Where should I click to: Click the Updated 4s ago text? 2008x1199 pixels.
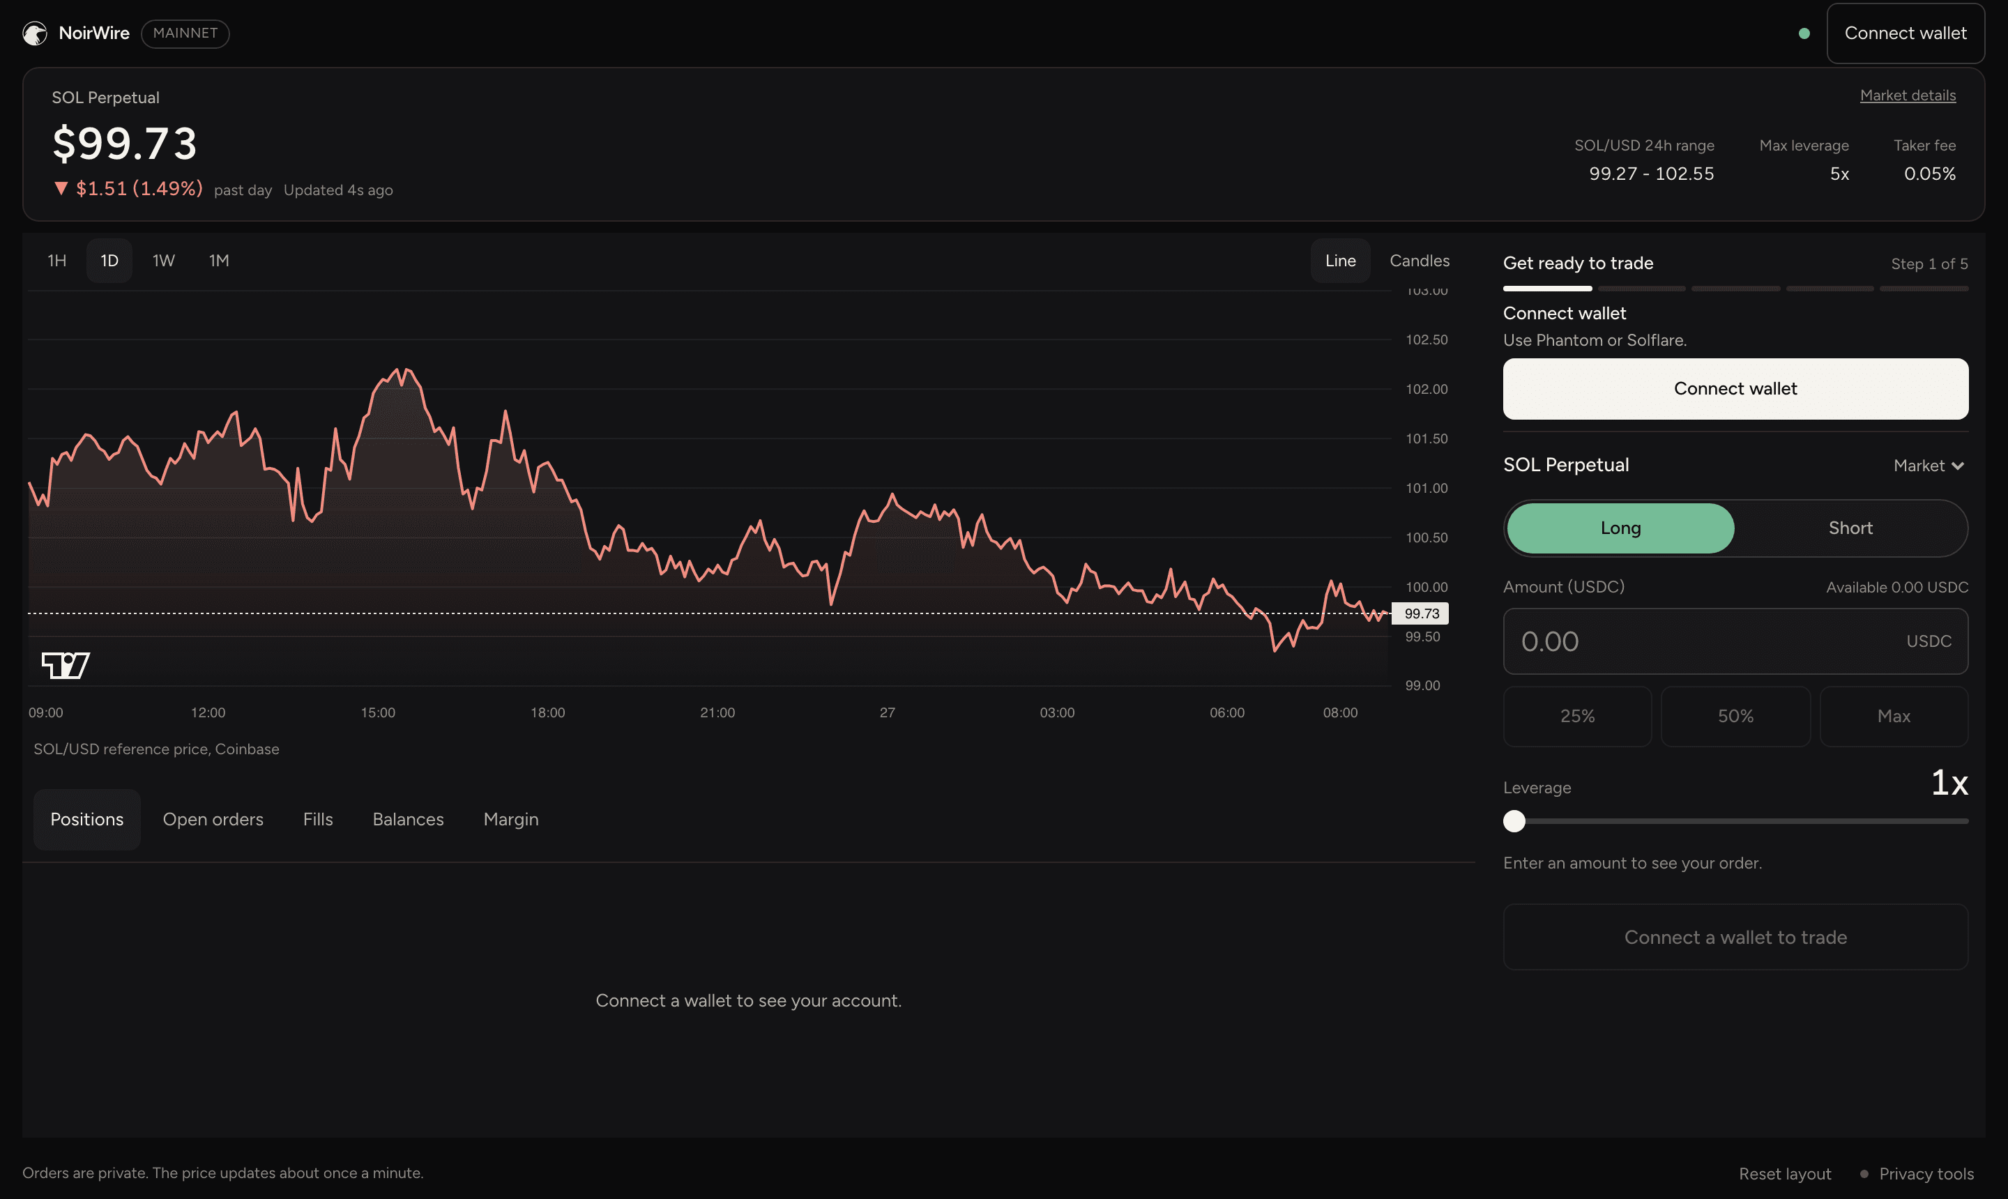pos(337,191)
